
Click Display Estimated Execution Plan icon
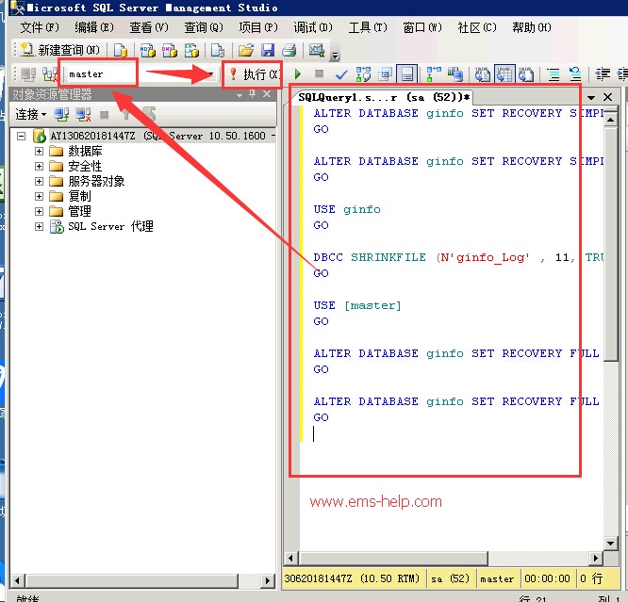click(363, 74)
